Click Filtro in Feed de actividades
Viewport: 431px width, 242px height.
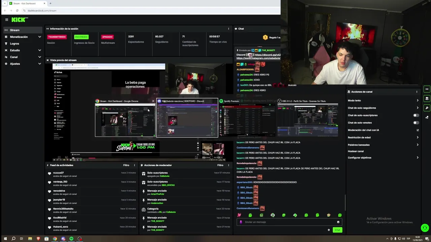[126, 165]
